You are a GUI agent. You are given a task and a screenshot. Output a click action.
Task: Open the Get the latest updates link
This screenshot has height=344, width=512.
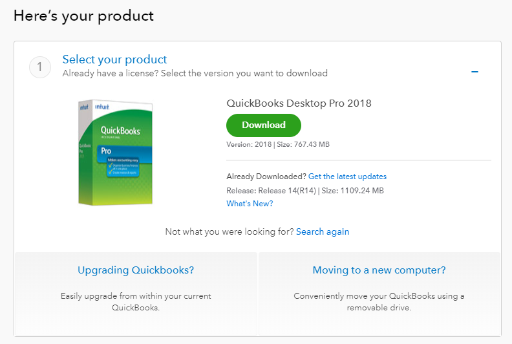click(x=347, y=177)
